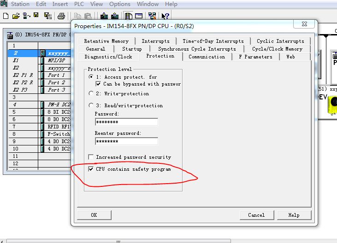337x243 pixels.
Task: Switch to Synchronous Cycle Interrupts tab
Action: 197,49
